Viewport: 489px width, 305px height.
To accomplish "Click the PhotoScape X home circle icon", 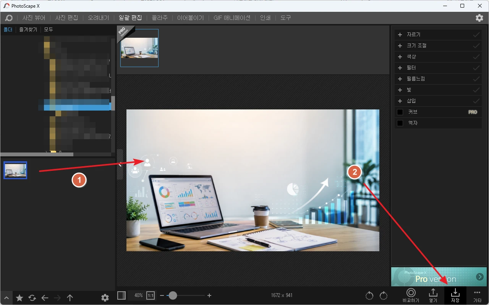I will pyautogui.click(x=9, y=18).
